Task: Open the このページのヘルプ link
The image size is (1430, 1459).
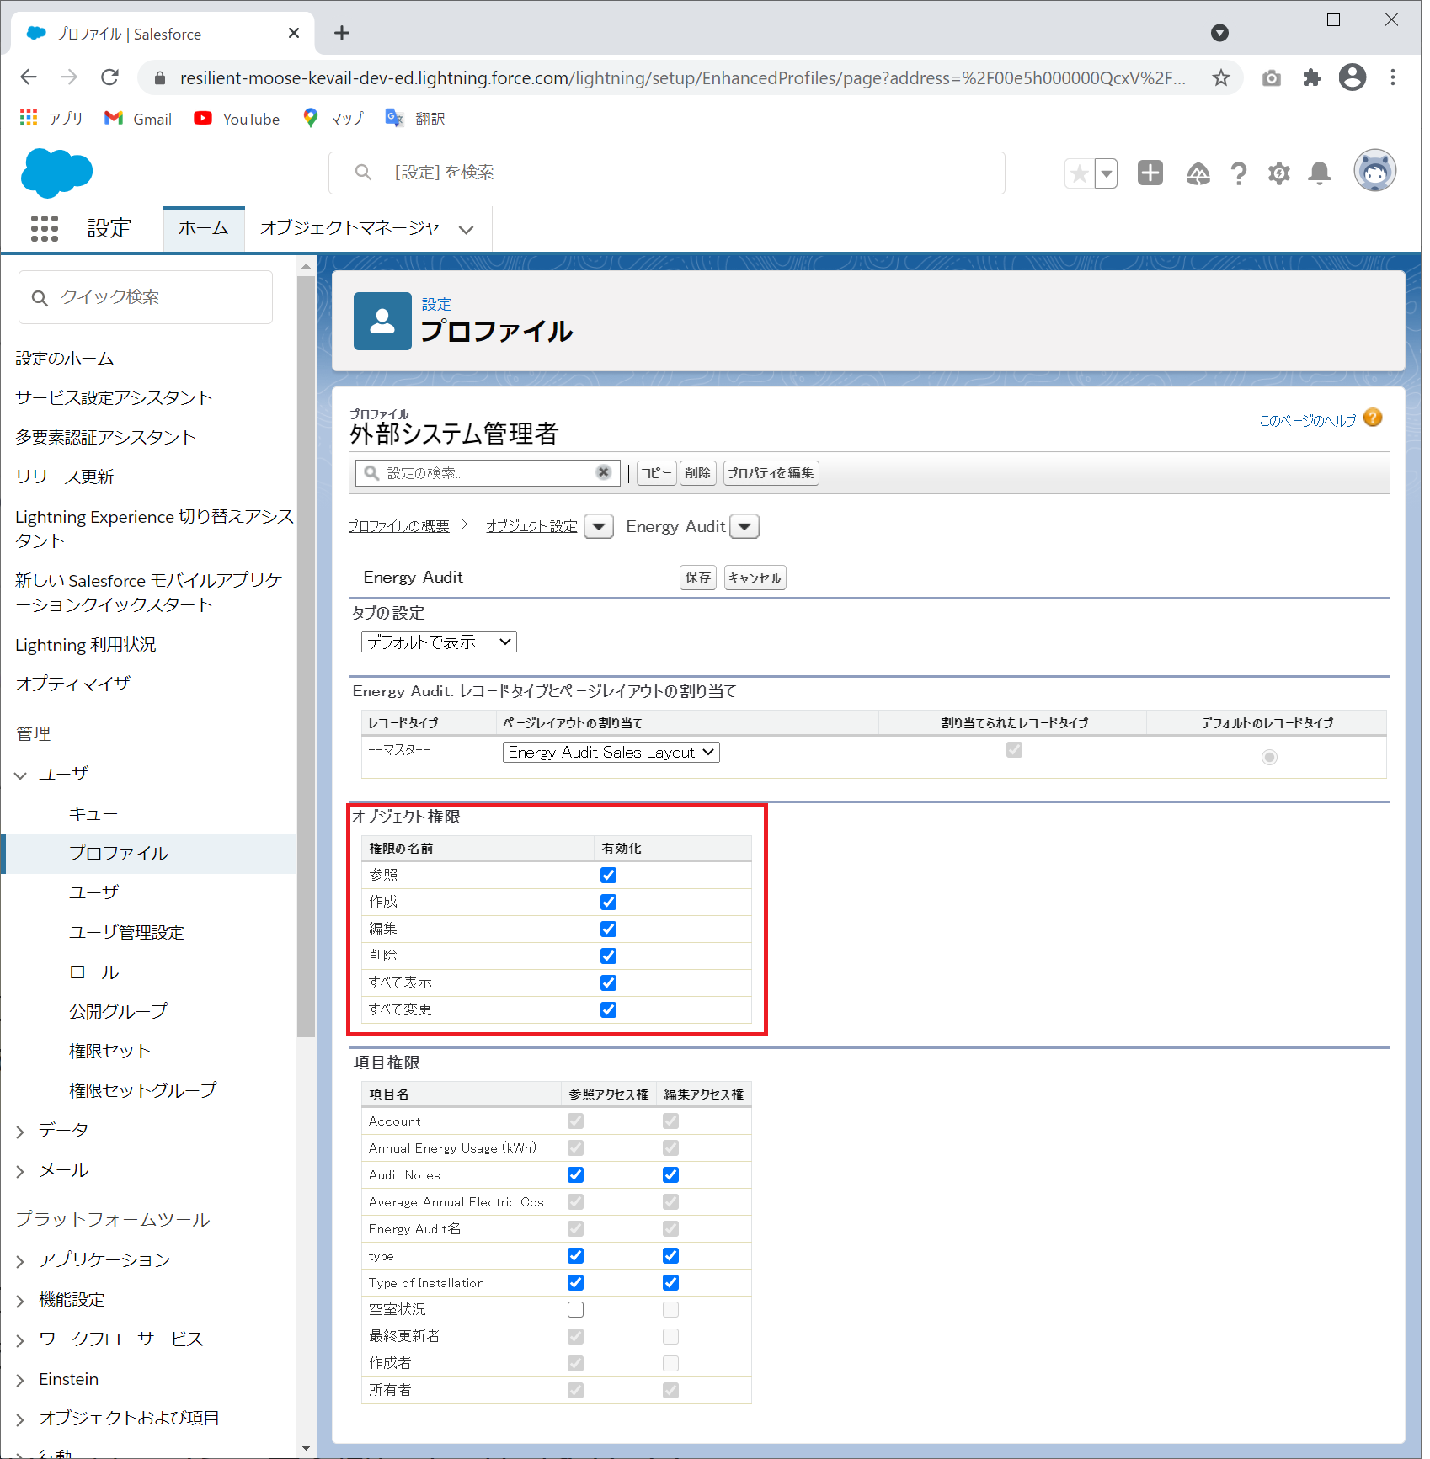Action: (x=1307, y=420)
